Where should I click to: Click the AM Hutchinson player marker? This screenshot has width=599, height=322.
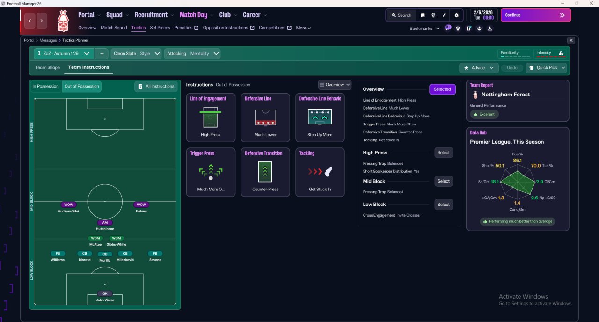pyautogui.click(x=105, y=226)
